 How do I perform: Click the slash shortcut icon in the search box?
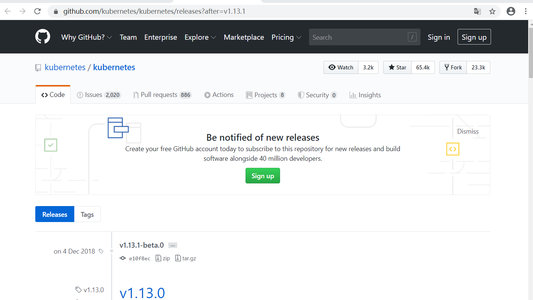point(412,37)
